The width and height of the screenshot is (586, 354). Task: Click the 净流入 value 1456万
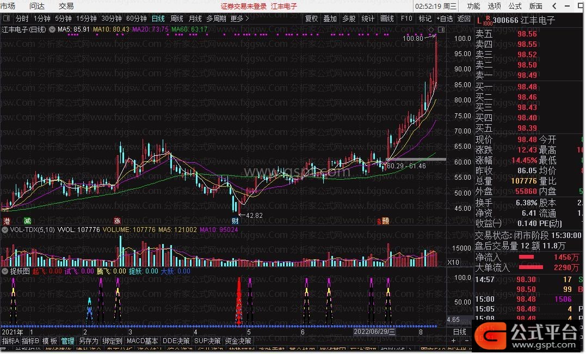[x=566, y=258]
